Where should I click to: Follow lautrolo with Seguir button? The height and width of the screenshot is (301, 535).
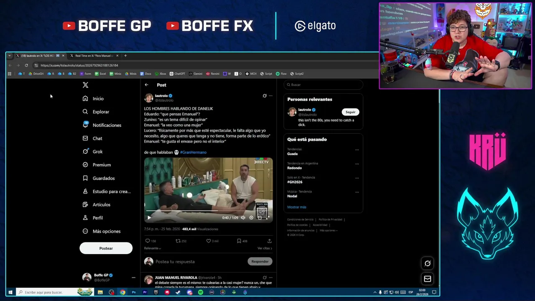click(350, 112)
